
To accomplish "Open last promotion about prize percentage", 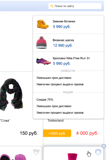I will coord(60,113).
